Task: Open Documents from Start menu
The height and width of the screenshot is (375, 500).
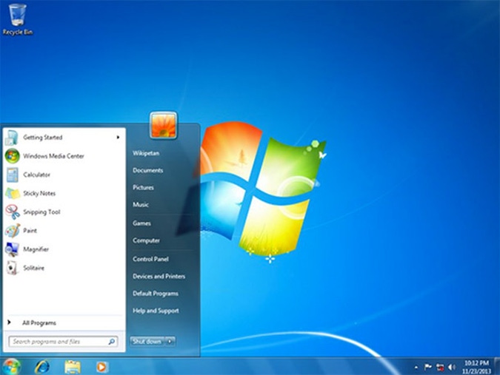Action: pyautogui.click(x=148, y=170)
